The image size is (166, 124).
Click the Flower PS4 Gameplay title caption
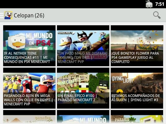coord(135,57)
